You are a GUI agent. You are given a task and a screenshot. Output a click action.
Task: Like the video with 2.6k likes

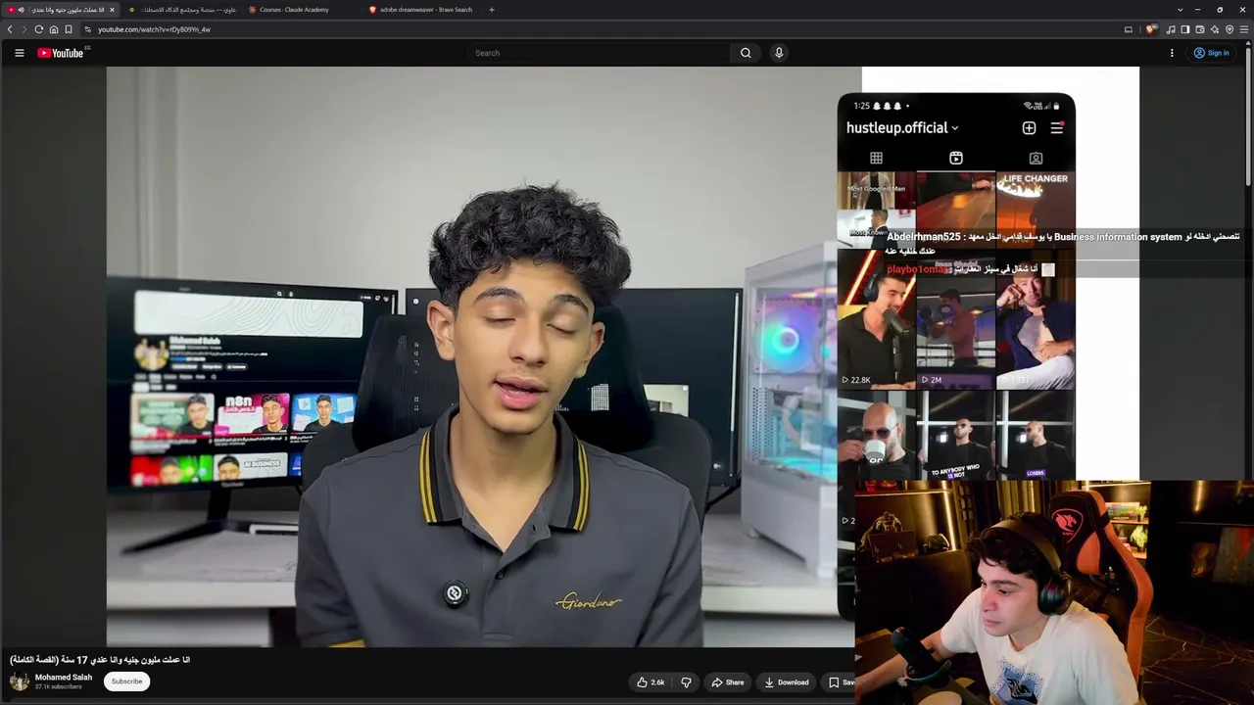[x=651, y=682]
